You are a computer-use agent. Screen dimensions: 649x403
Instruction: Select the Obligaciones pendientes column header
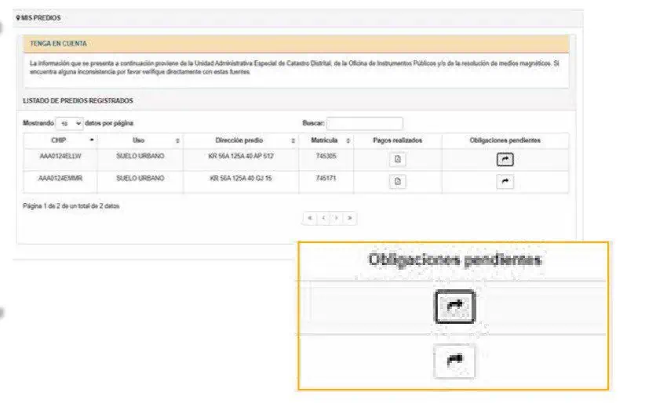[x=505, y=140]
